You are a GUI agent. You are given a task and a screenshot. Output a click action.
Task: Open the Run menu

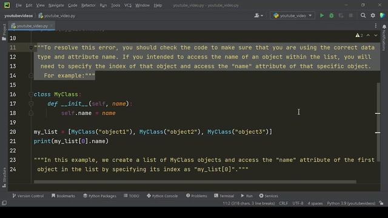(103, 5)
